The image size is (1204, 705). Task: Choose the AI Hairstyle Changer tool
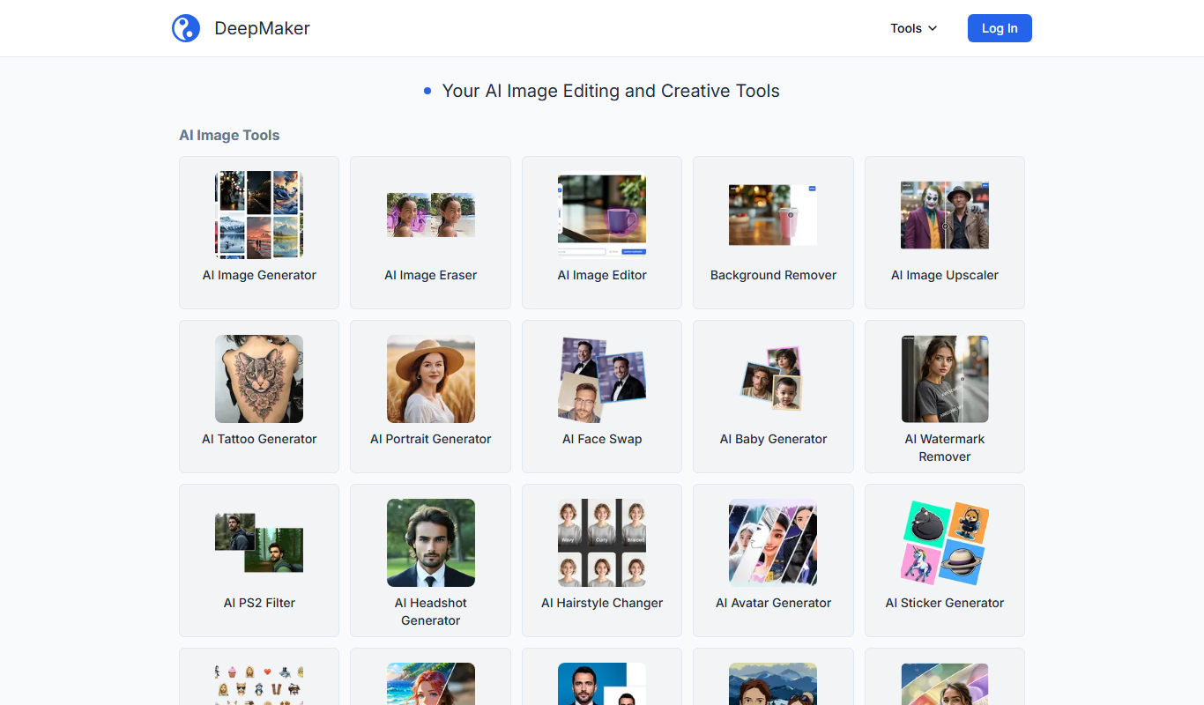[602, 560]
